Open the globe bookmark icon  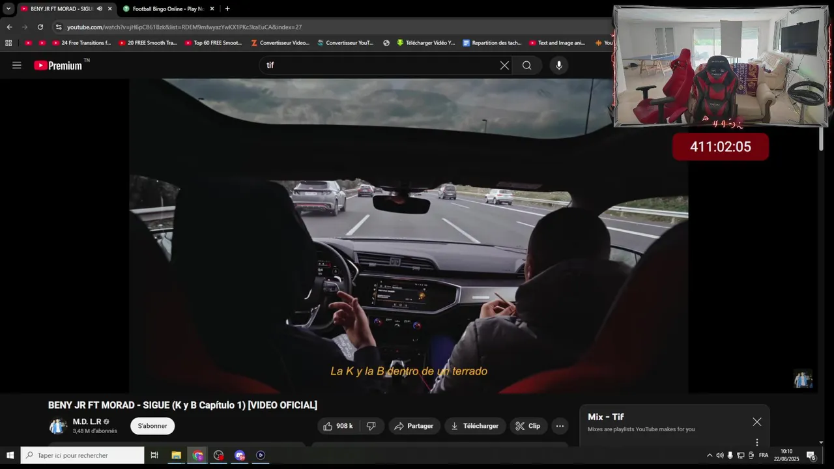[386, 43]
